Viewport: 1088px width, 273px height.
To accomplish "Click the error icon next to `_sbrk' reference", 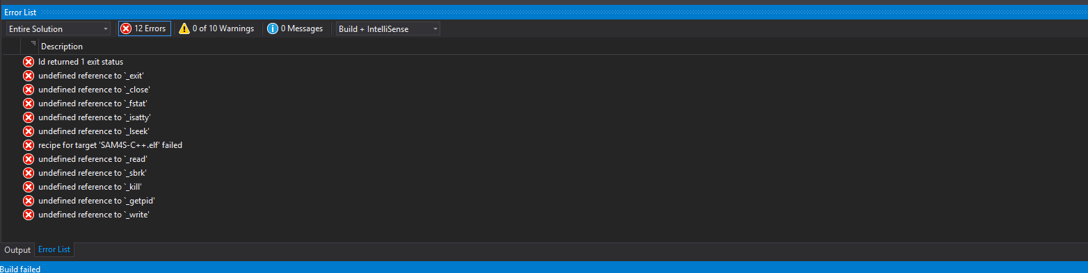I will (29, 173).
